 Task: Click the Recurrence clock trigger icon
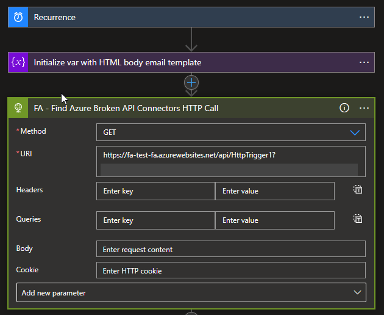[x=18, y=17]
